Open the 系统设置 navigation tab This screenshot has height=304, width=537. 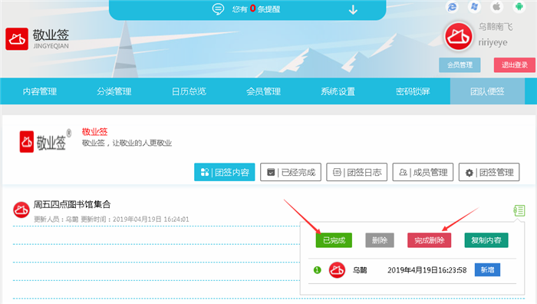pos(338,91)
